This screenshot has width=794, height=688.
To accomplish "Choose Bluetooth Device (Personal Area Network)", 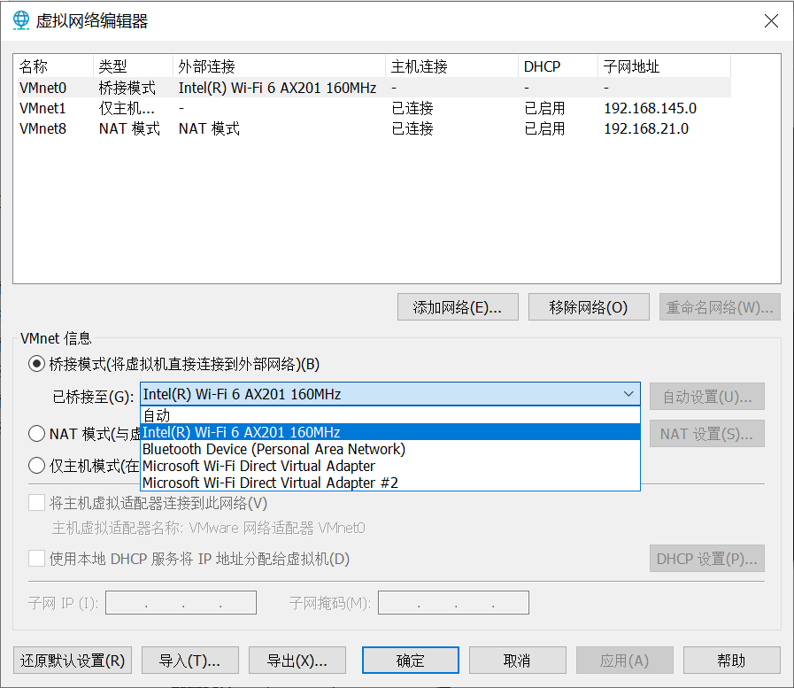I will click(x=389, y=449).
